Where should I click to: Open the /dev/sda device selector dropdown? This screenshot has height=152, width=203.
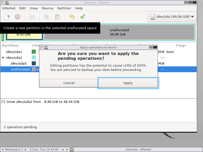pos(172,17)
